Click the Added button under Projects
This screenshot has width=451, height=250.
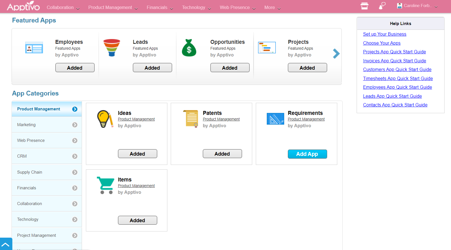[307, 68]
